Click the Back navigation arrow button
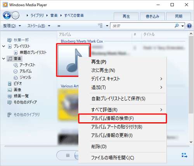Viewport: 194px width, 166px height. [7, 15]
